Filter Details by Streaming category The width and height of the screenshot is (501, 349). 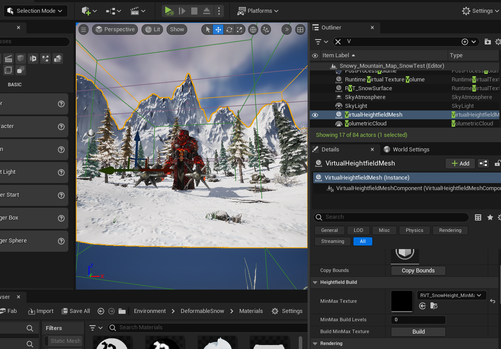(x=333, y=242)
